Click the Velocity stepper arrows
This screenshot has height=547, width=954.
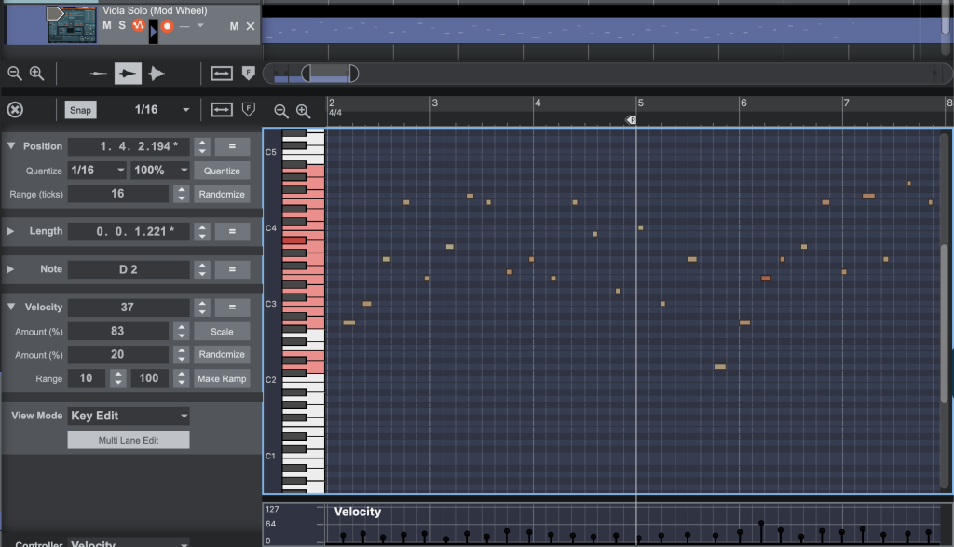(x=202, y=308)
